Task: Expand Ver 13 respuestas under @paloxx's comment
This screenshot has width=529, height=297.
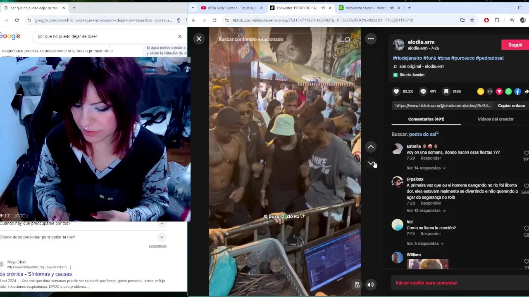Action: (x=426, y=211)
